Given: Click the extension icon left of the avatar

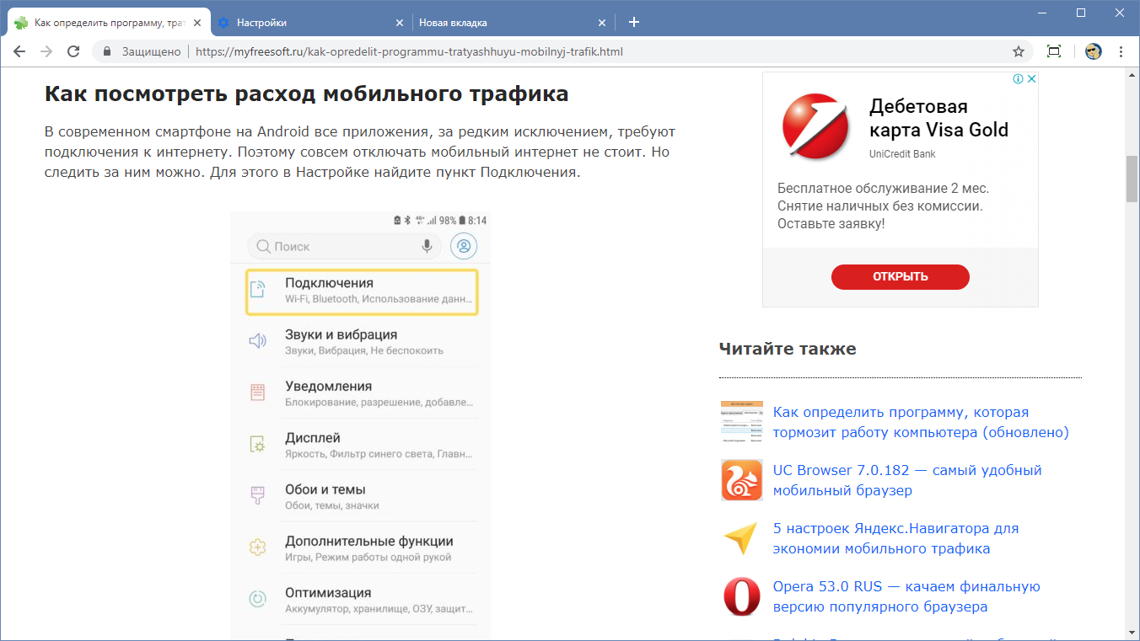Looking at the screenshot, I should (1053, 51).
